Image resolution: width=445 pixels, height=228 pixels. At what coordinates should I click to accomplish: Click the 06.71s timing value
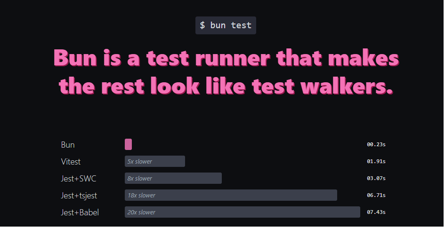(x=376, y=195)
